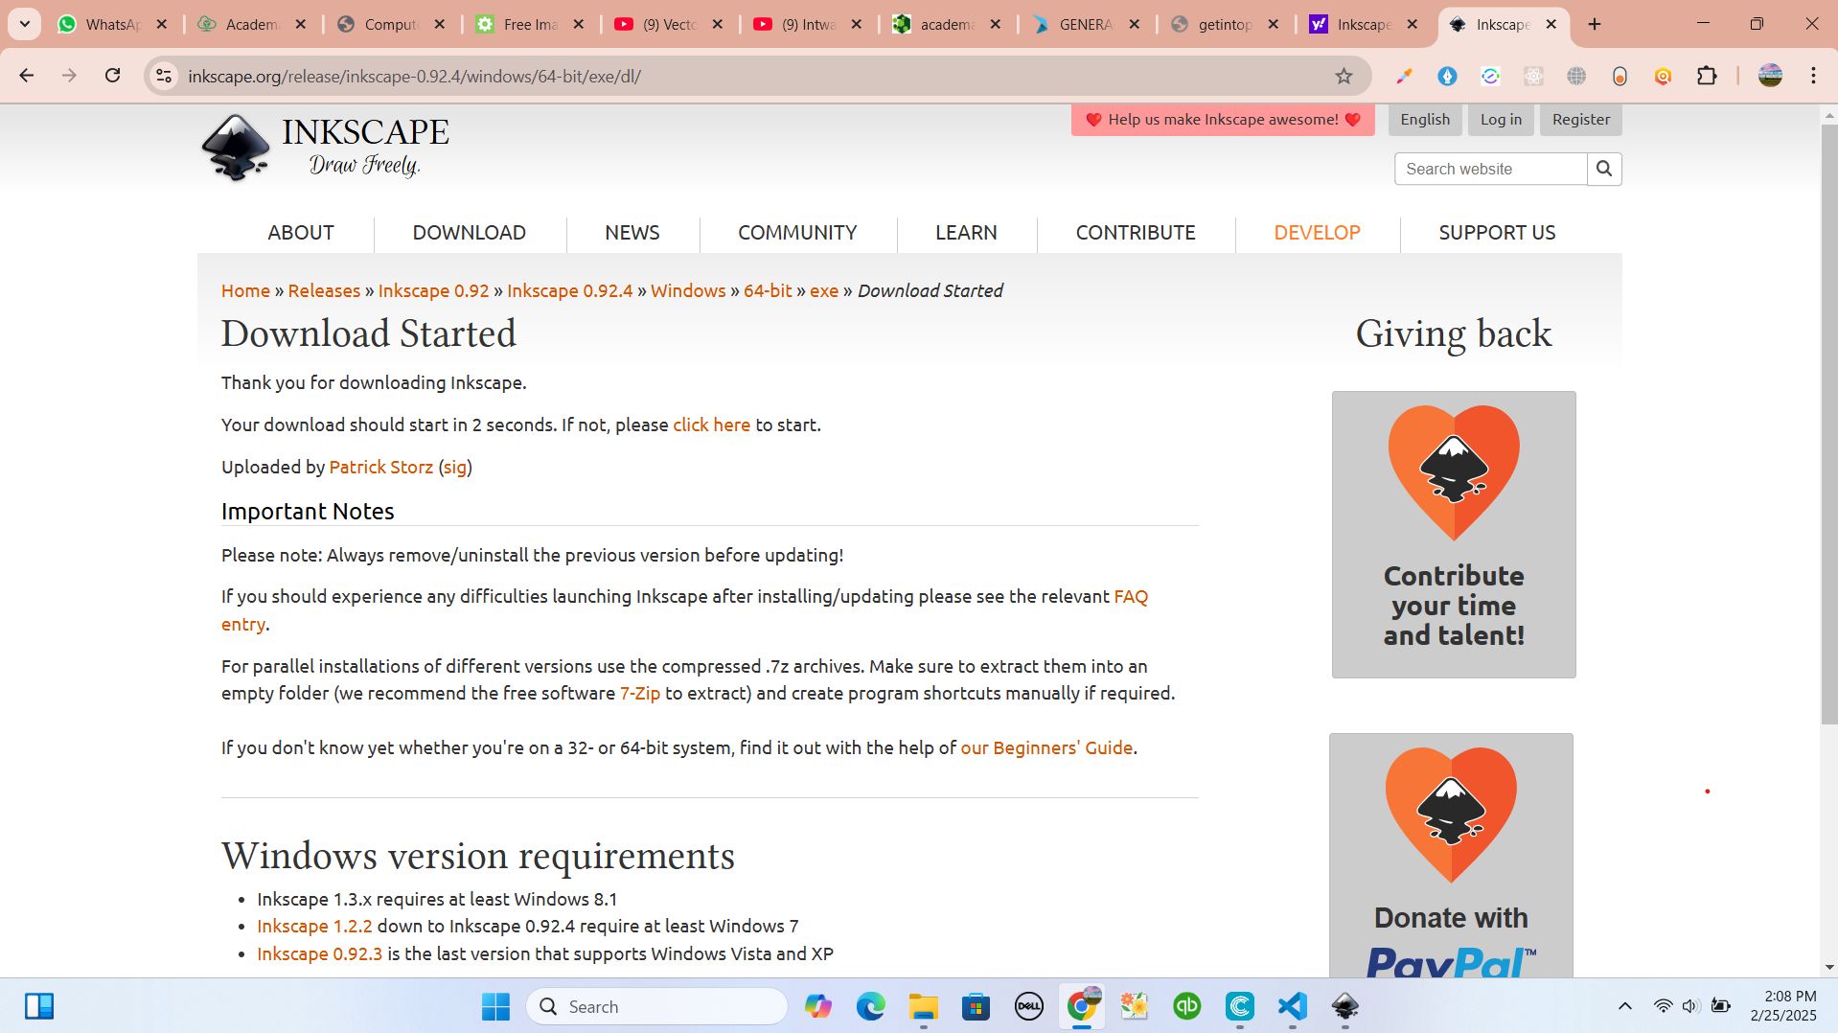Go to Home breadcrumb link
The width and height of the screenshot is (1838, 1033).
245,290
